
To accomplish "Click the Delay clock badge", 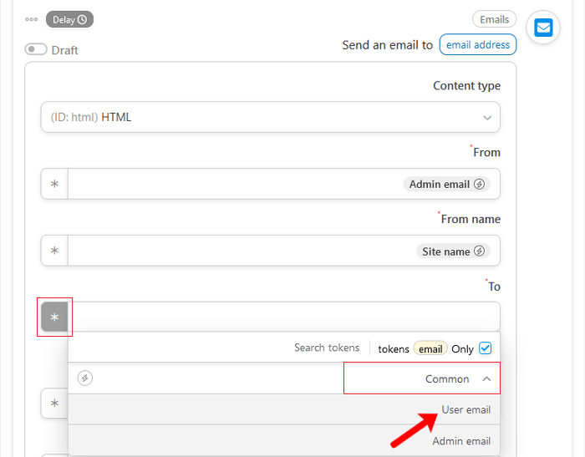I will (69, 19).
